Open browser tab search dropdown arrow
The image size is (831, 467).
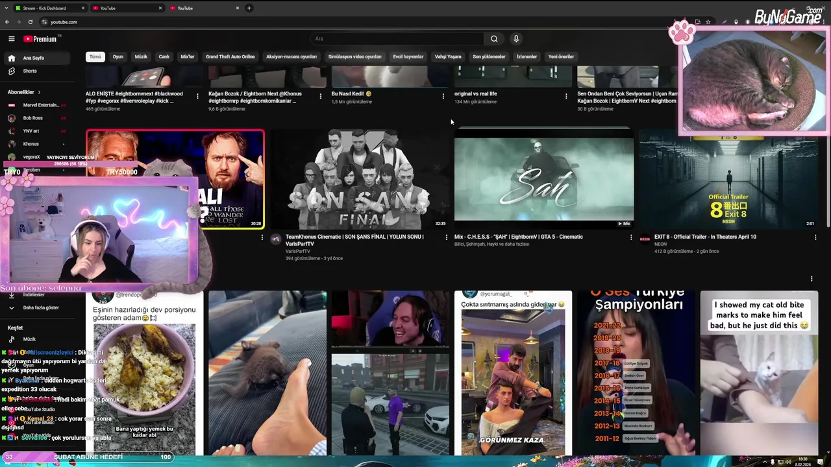point(6,8)
